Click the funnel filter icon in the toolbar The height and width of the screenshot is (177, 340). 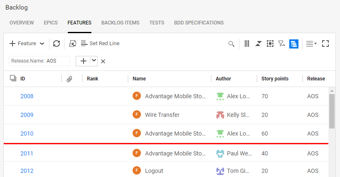coord(281,44)
